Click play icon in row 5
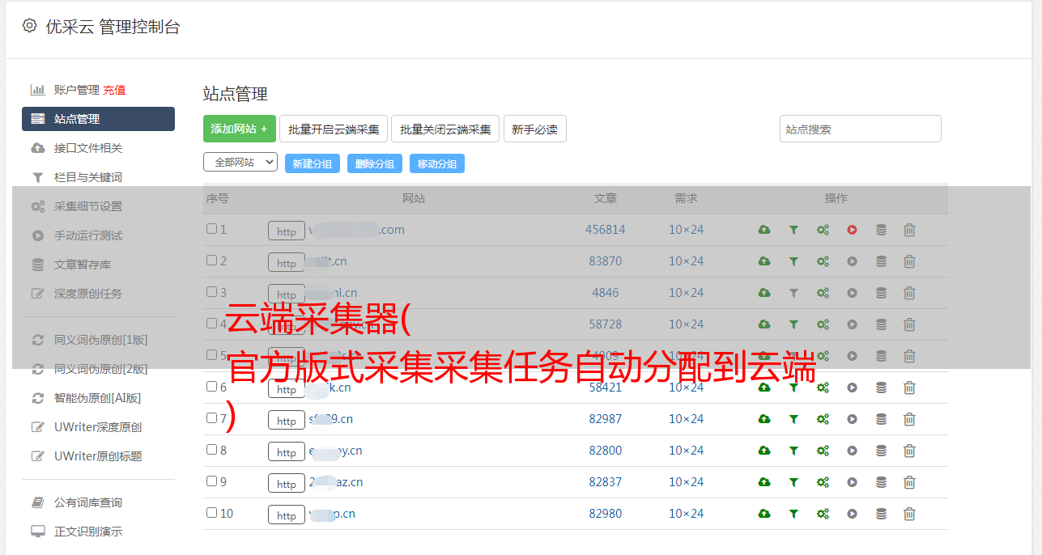Viewport: 1042px width, 555px height. tap(852, 356)
